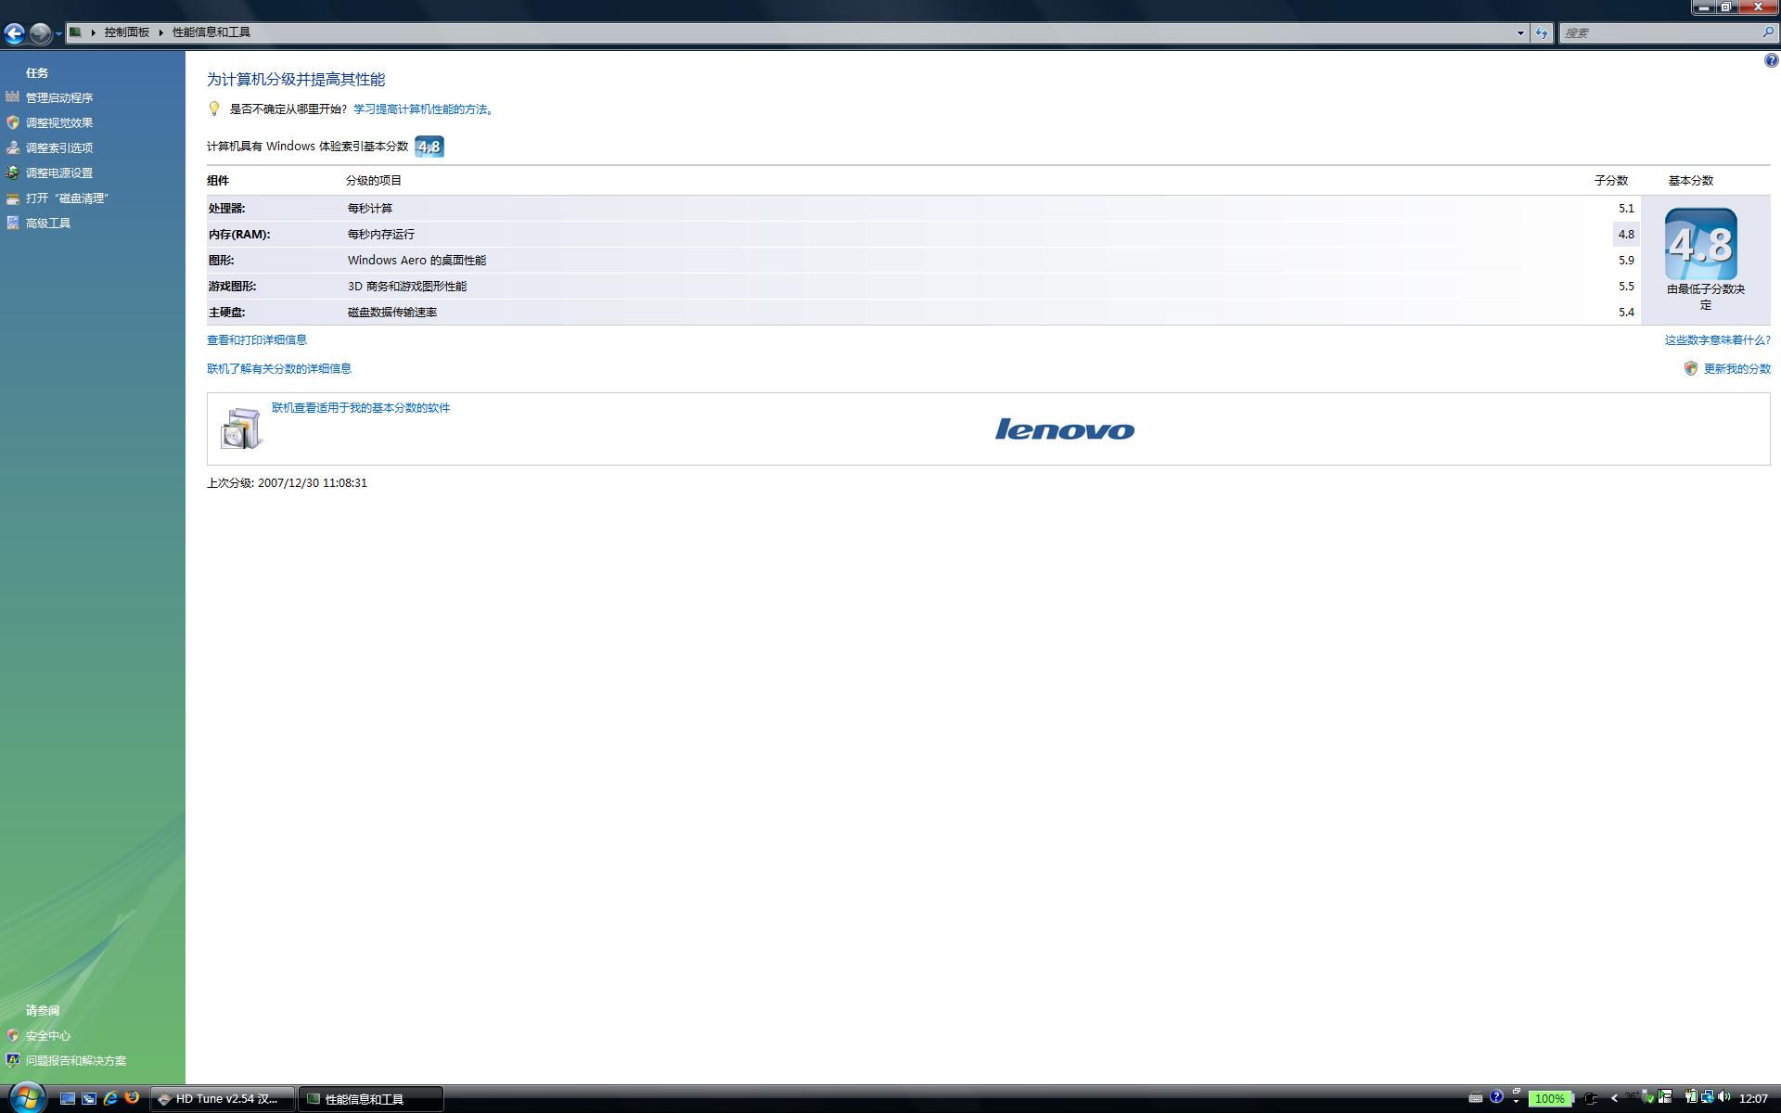Open 管理启动程序 from the tasks sidebar
This screenshot has width=1781, height=1113.
[59, 97]
